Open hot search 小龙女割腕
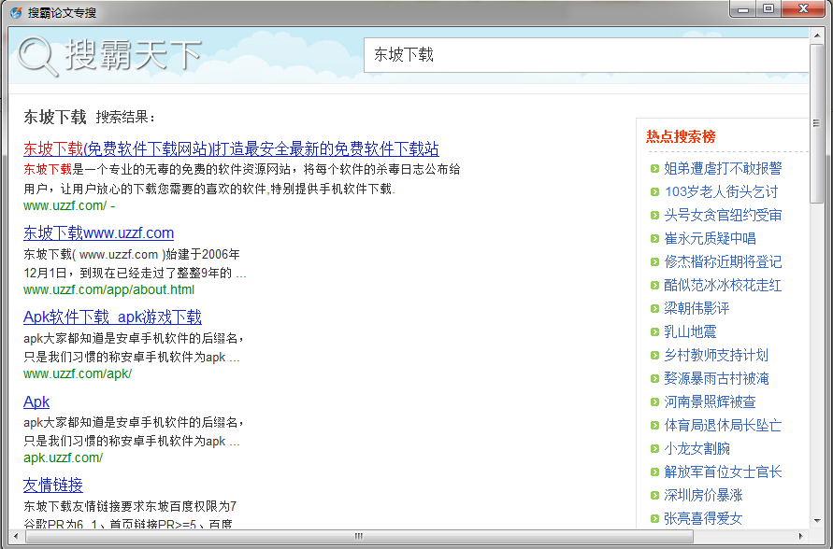833x549 pixels. 697,449
